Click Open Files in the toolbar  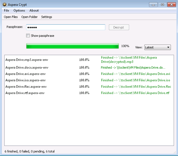pyautogui.click(x=11, y=17)
